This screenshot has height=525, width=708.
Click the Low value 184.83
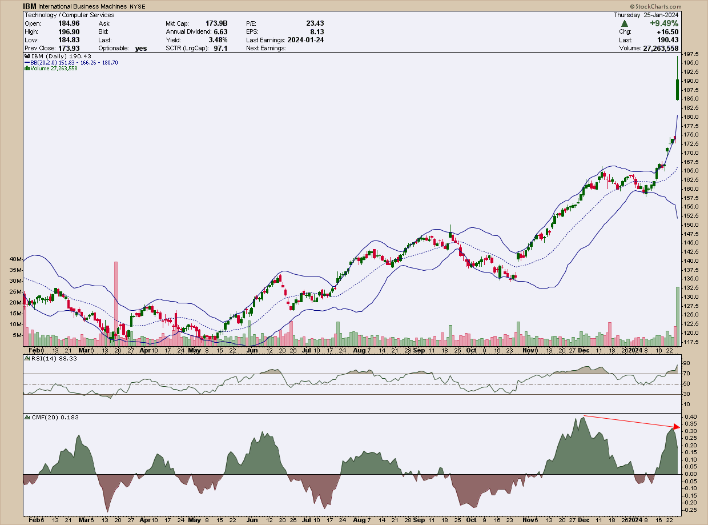coord(69,40)
